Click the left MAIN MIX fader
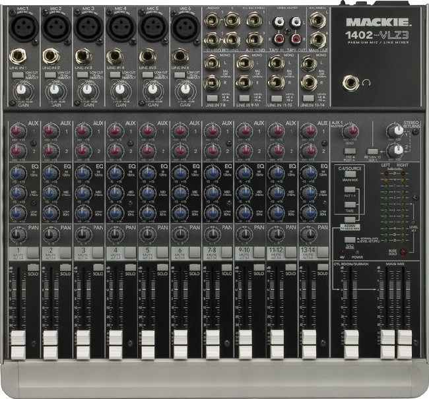The width and height of the screenshot is (429, 399). click(x=387, y=344)
